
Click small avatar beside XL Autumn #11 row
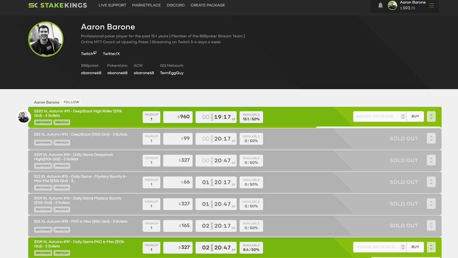coord(24,117)
